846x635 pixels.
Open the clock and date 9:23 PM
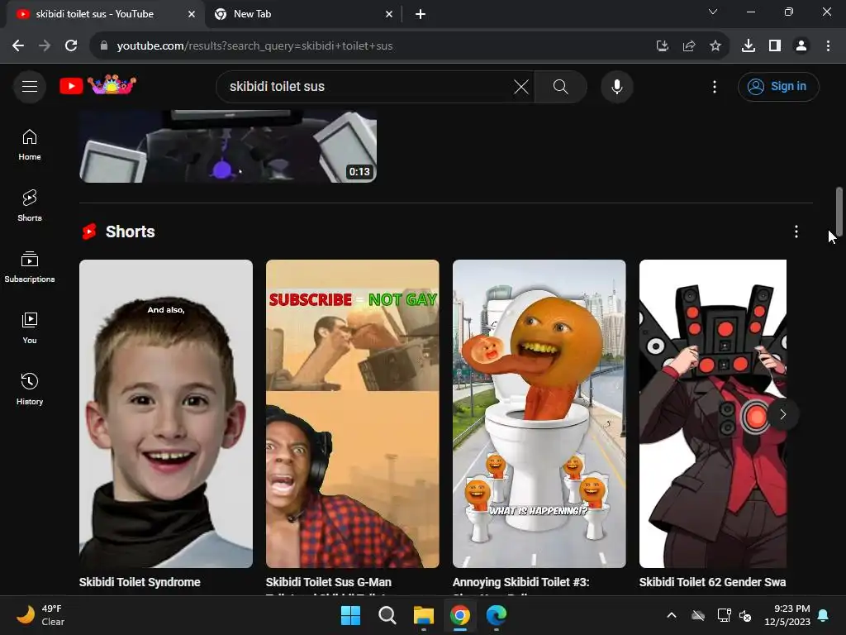(787, 615)
